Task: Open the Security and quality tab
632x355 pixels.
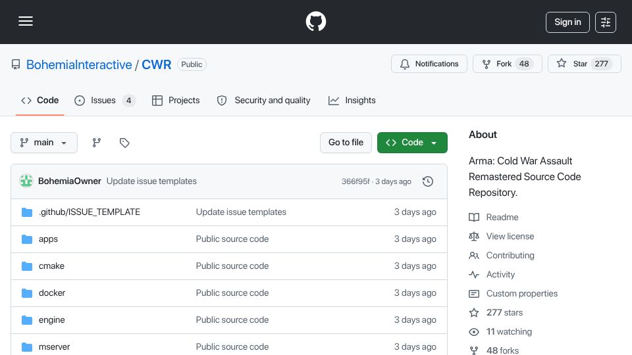Action: click(x=263, y=100)
